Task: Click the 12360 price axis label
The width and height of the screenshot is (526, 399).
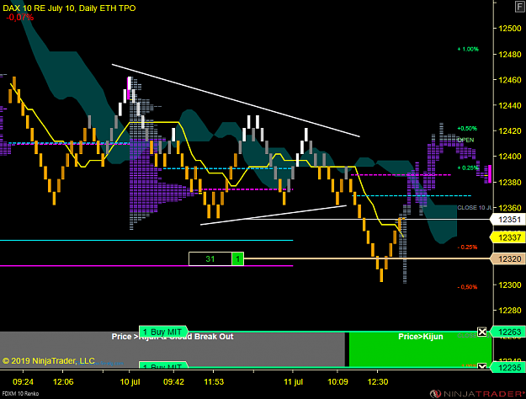Action: click(510, 208)
